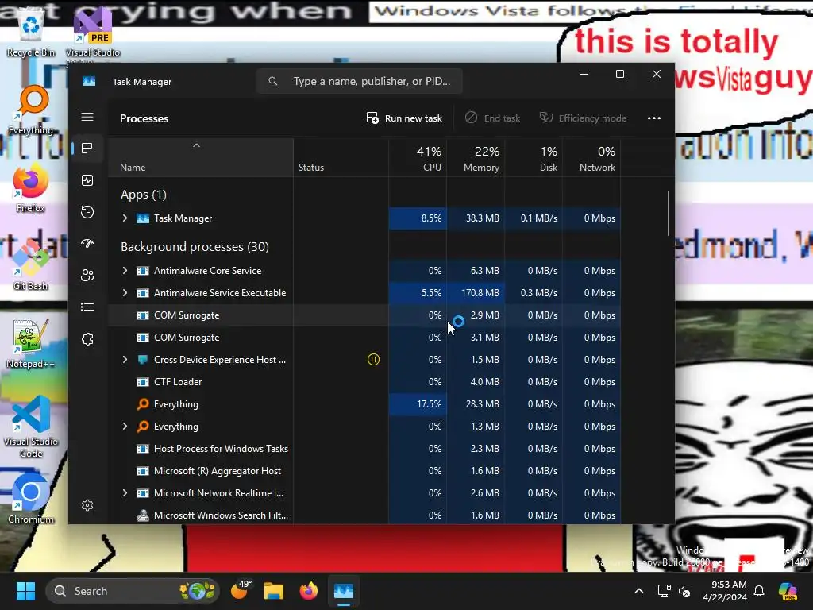Open the network status tray icon
Screen dimensions: 813x610
click(x=664, y=591)
